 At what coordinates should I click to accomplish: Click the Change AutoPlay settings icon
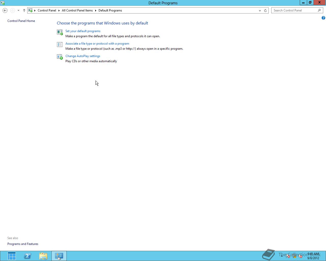(x=60, y=57)
